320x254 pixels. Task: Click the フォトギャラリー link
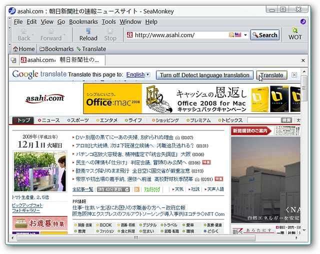[x=25, y=210]
